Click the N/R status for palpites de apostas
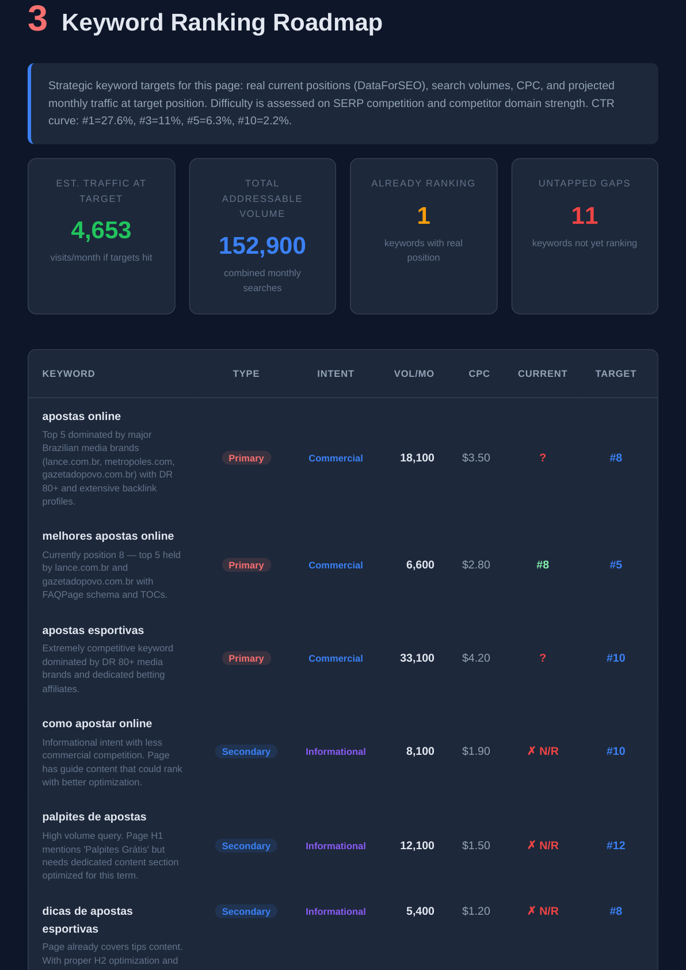This screenshot has width=686, height=970. click(x=543, y=846)
